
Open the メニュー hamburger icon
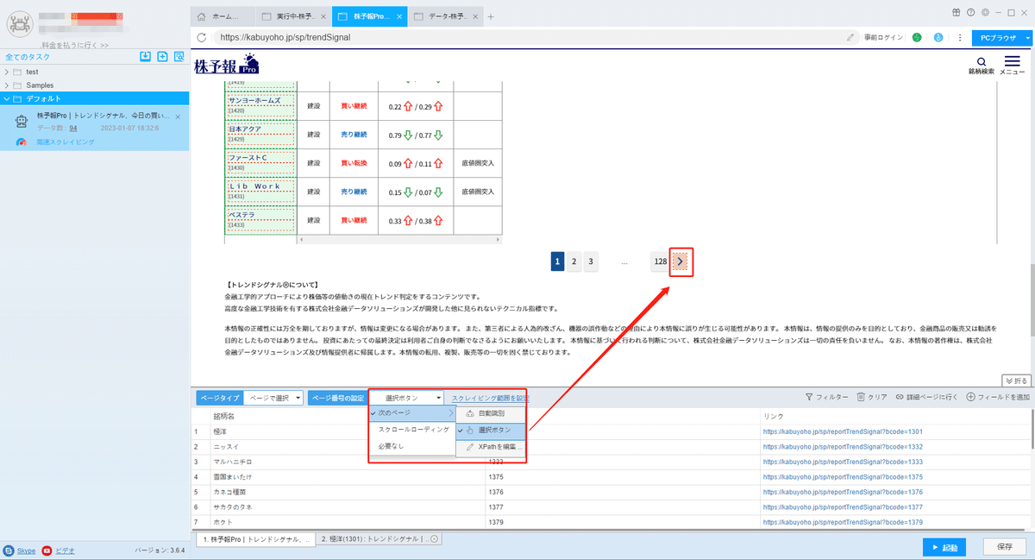(x=1012, y=61)
